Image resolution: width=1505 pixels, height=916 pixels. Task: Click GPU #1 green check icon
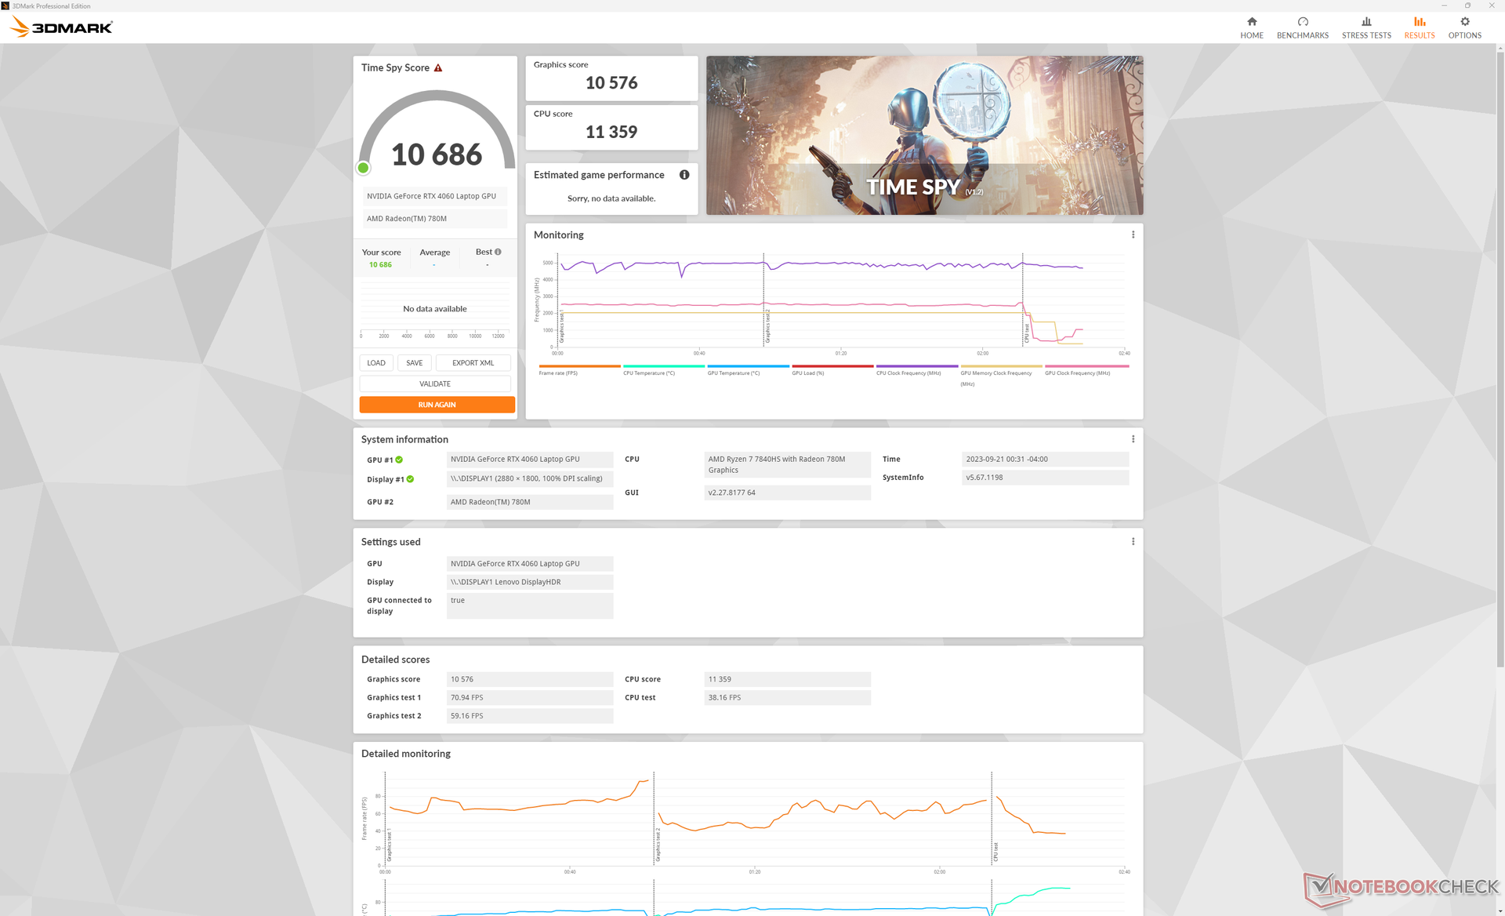[x=399, y=460]
